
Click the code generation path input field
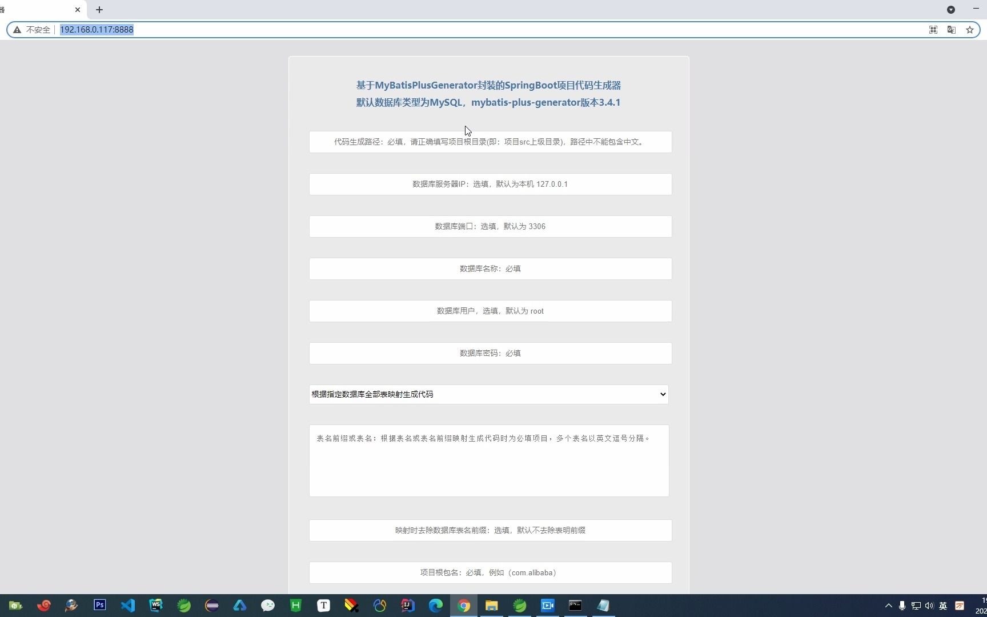pyautogui.click(x=490, y=142)
